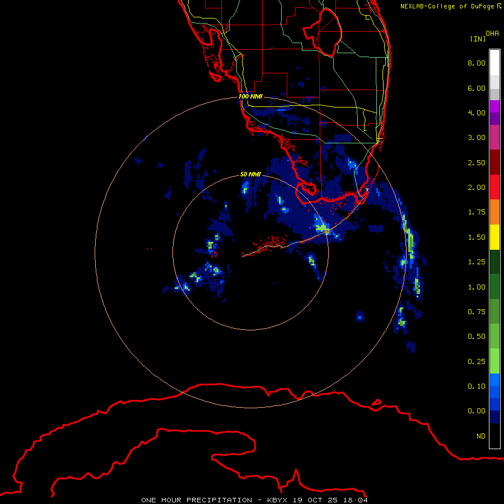Click the 1.50 legend value

[x=477, y=237]
